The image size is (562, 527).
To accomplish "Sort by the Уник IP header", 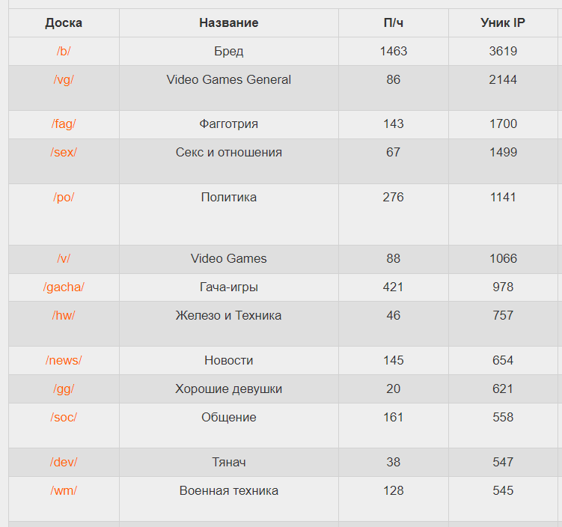I will pyautogui.click(x=502, y=23).
